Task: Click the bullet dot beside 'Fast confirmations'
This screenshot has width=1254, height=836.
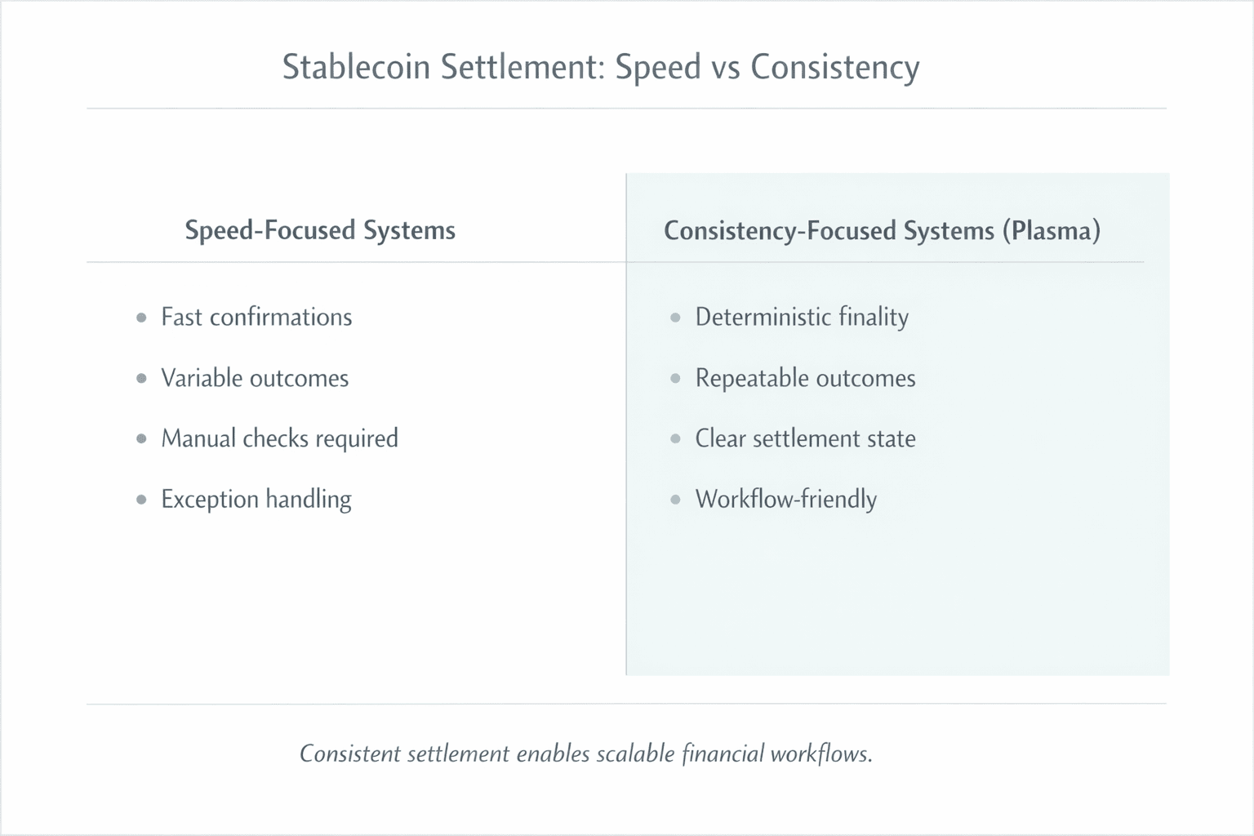Action: tap(142, 318)
